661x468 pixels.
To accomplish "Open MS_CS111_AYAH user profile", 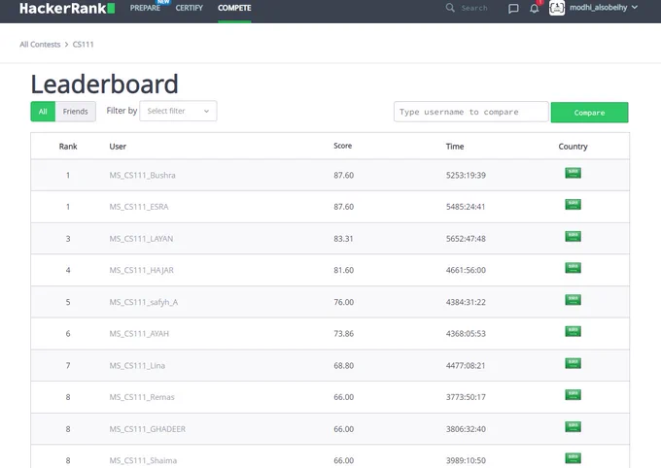I will point(139,334).
